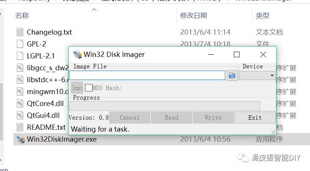Click the GPL-2 blank file icon
310x171 pixels.
point(20,44)
